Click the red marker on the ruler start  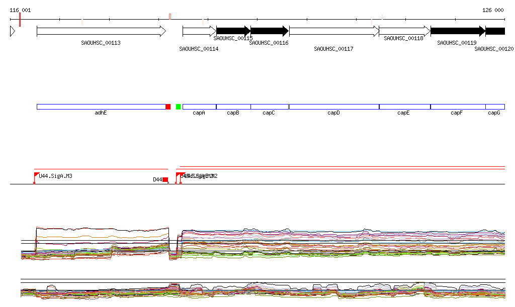[x=20, y=20]
